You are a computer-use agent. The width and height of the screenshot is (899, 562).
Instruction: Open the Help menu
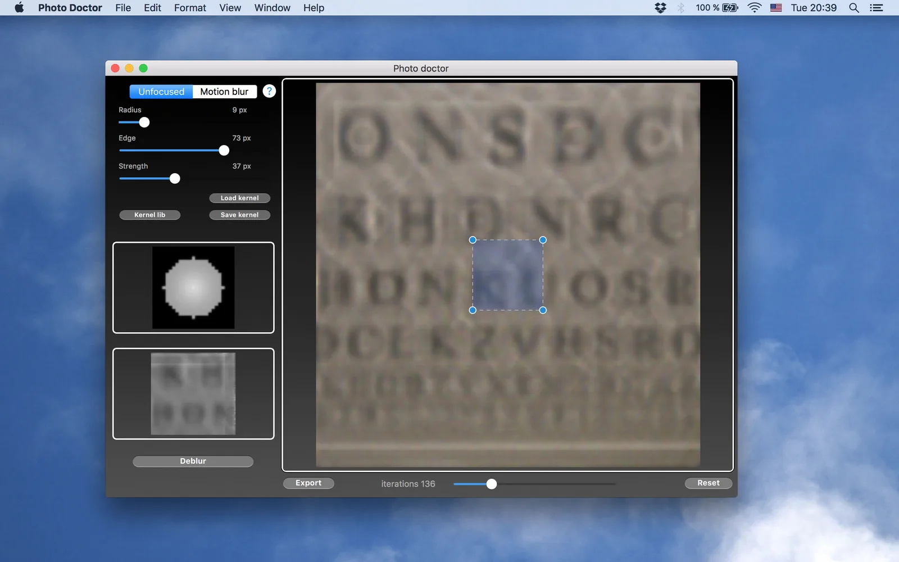coord(314,8)
